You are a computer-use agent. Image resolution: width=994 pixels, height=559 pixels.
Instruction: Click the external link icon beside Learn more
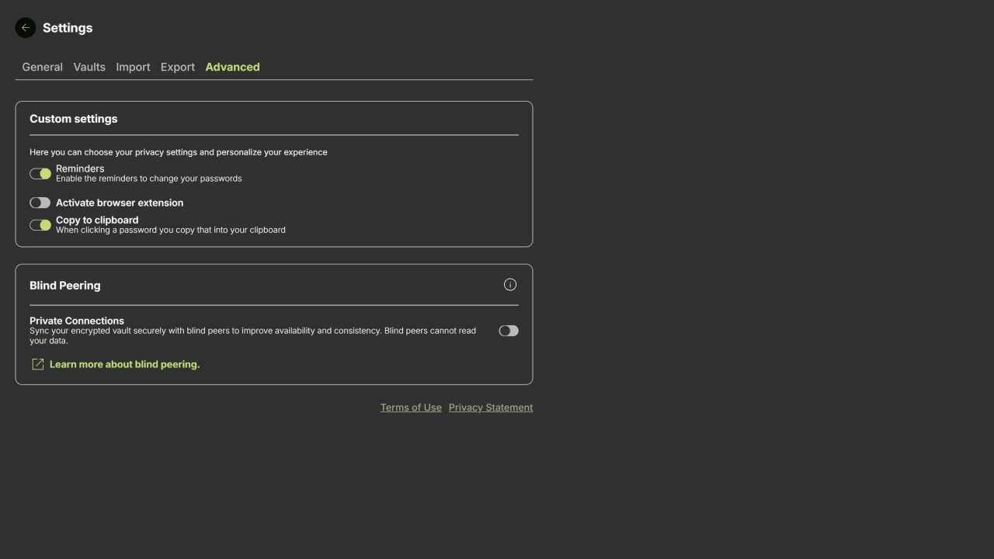tap(37, 364)
